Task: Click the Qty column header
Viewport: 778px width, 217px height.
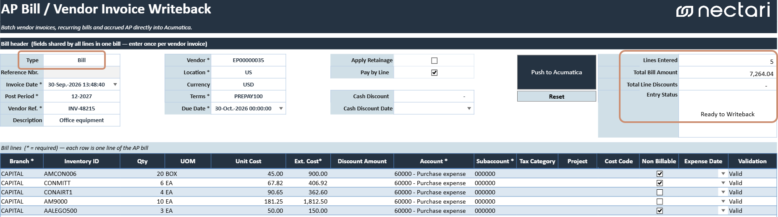Action: [x=142, y=161]
